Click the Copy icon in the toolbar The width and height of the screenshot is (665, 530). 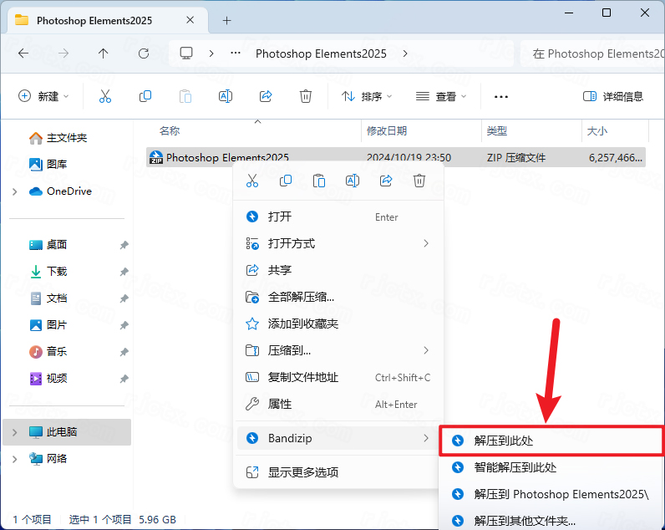(x=145, y=96)
